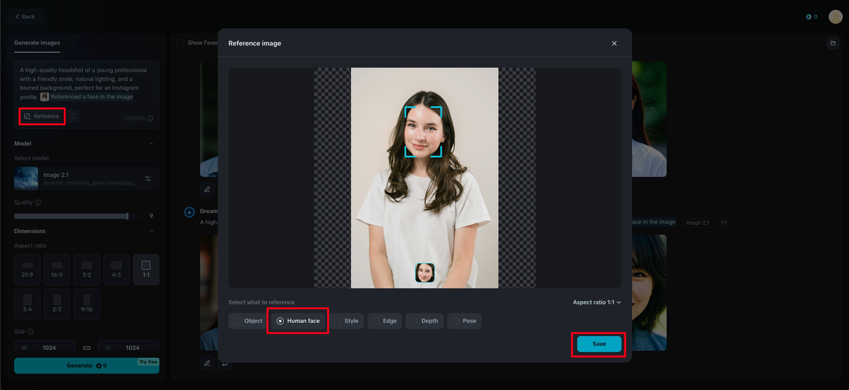Screen dimensions: 849x390
Task: Click the round generation icon beside the Dream entry
Action: (x=189, y=212)
